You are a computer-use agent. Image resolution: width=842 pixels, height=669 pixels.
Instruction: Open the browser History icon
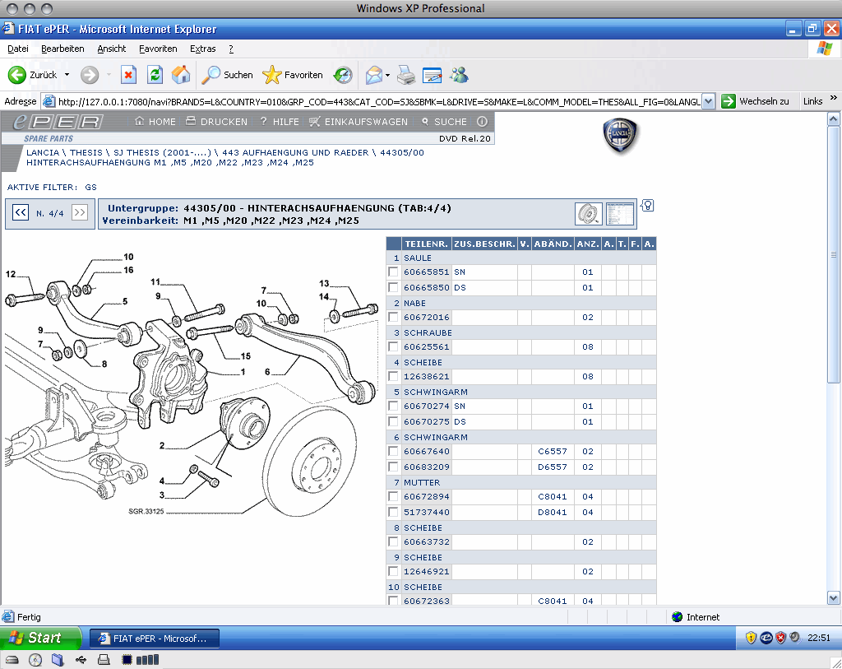pos(343,75)
